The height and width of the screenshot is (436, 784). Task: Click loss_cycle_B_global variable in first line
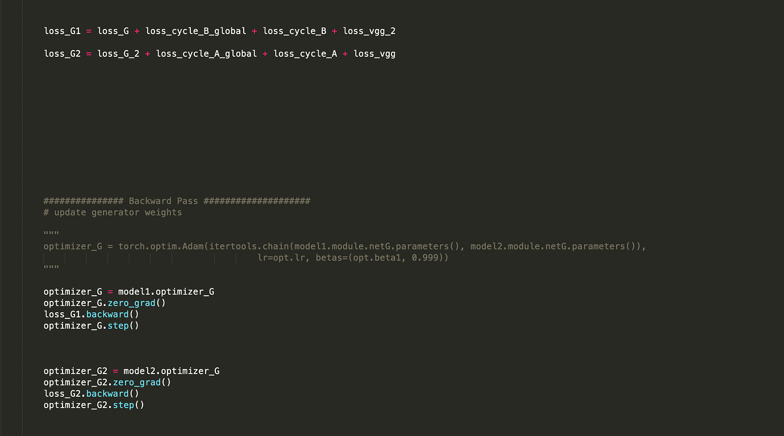coord(196,31)
